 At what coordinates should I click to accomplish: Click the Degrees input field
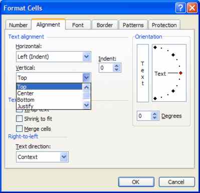coord(144,116)
